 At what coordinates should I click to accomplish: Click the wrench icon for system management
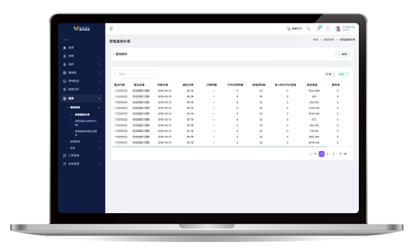click(x=64, y=164)
